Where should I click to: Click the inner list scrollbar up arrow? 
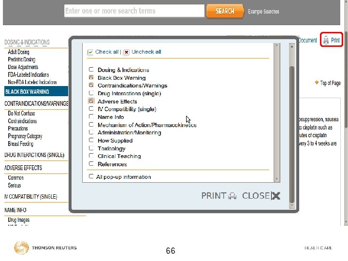pyautogui.click(x=276, y=45)
